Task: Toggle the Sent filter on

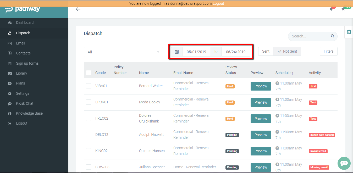Action: pyautogui.click(x=266, y=51)
